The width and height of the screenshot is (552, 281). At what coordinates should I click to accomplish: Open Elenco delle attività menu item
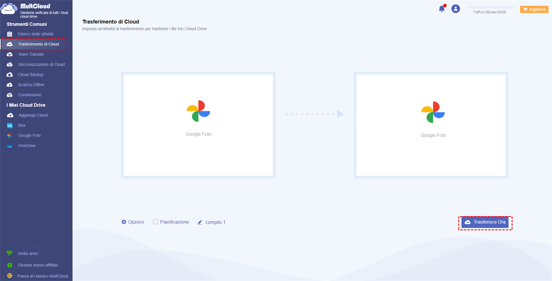click(35, 34)
